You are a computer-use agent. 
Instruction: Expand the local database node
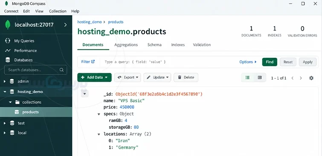point(5,133)
